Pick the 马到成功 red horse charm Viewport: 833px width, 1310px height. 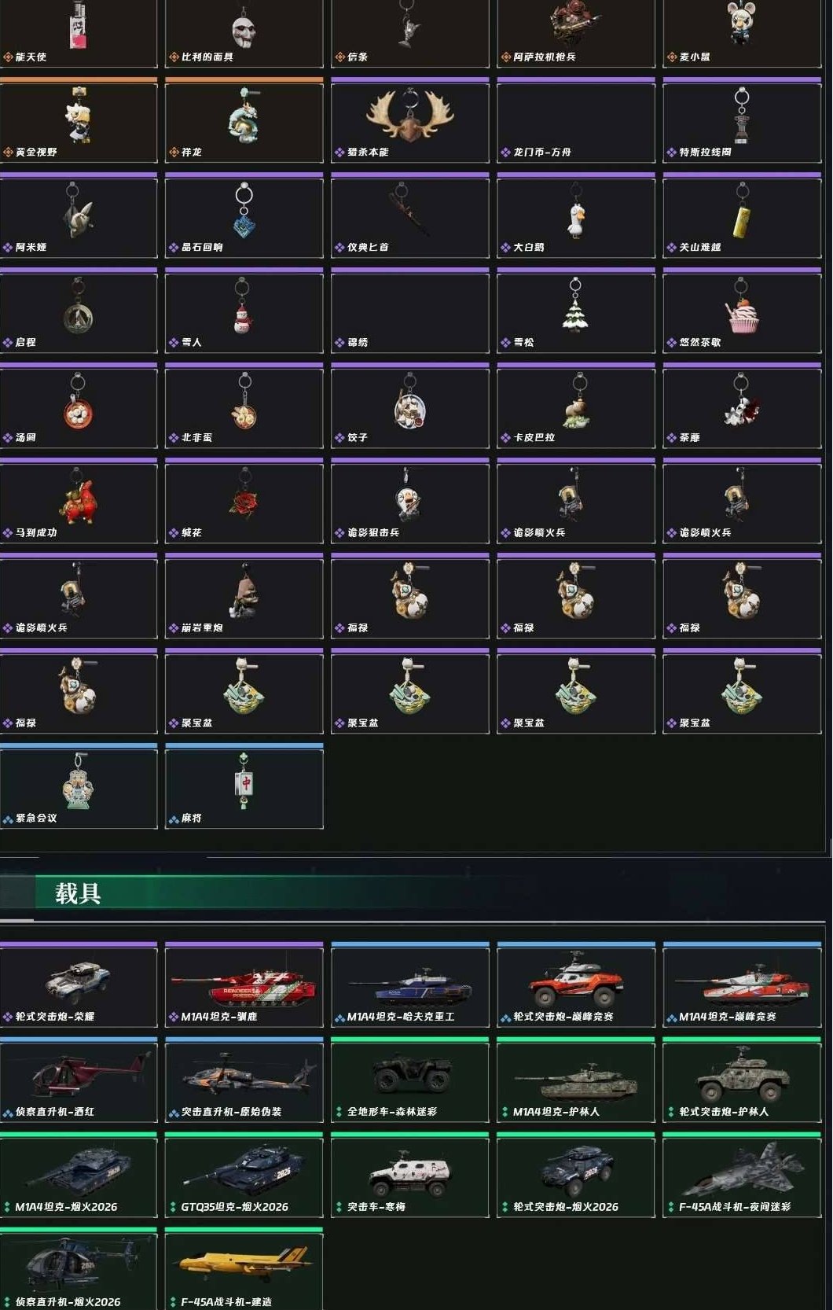[x=79, y=502]
